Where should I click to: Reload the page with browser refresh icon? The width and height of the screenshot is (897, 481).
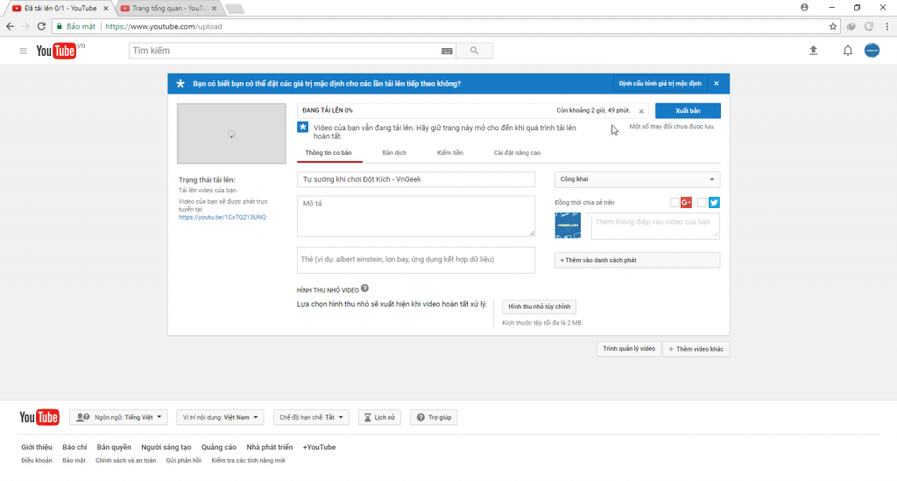tap(41, 26)
